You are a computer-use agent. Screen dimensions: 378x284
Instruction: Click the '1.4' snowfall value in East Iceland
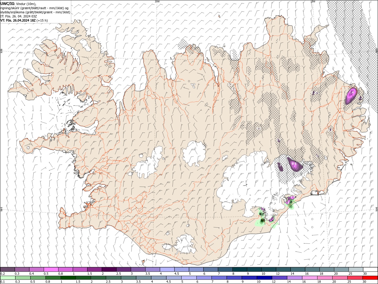coord(351,93)
